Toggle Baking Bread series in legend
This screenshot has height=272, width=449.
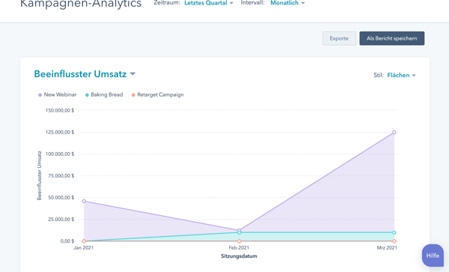104,94
